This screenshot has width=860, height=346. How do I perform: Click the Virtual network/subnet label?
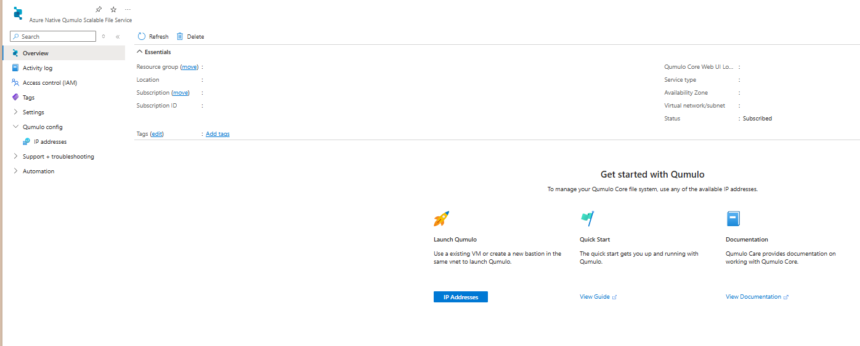pos(694,106)
